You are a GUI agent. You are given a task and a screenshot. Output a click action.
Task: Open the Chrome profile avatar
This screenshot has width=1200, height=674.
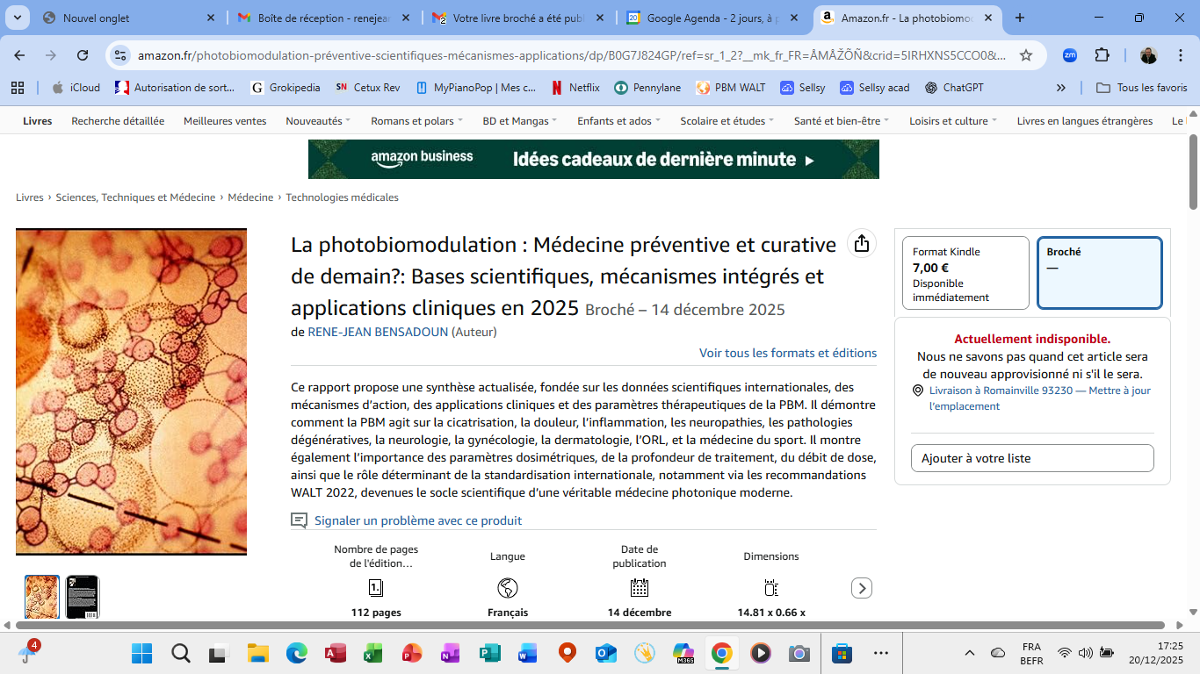point(1149,55)
